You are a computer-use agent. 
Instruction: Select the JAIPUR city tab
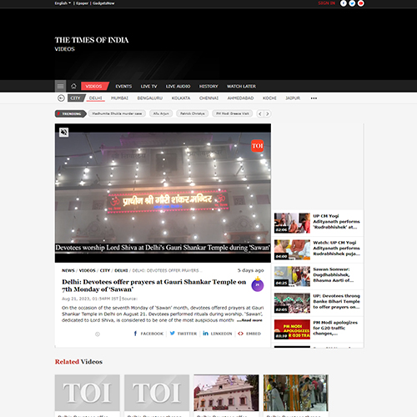[x=293, y=98]
